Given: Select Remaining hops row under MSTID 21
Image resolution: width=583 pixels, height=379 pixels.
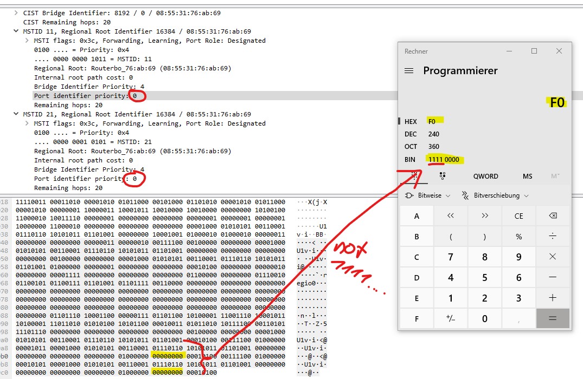Looking at the screenshot, I should [x=68, y=188].
